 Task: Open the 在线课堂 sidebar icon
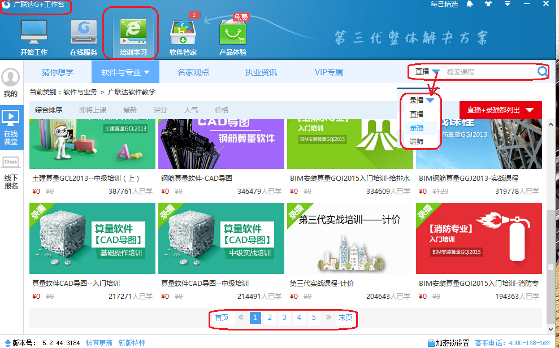(x=10, y=119)
